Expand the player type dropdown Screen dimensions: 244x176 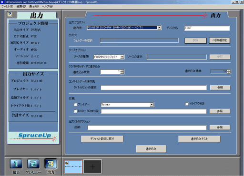coord(152,105)
